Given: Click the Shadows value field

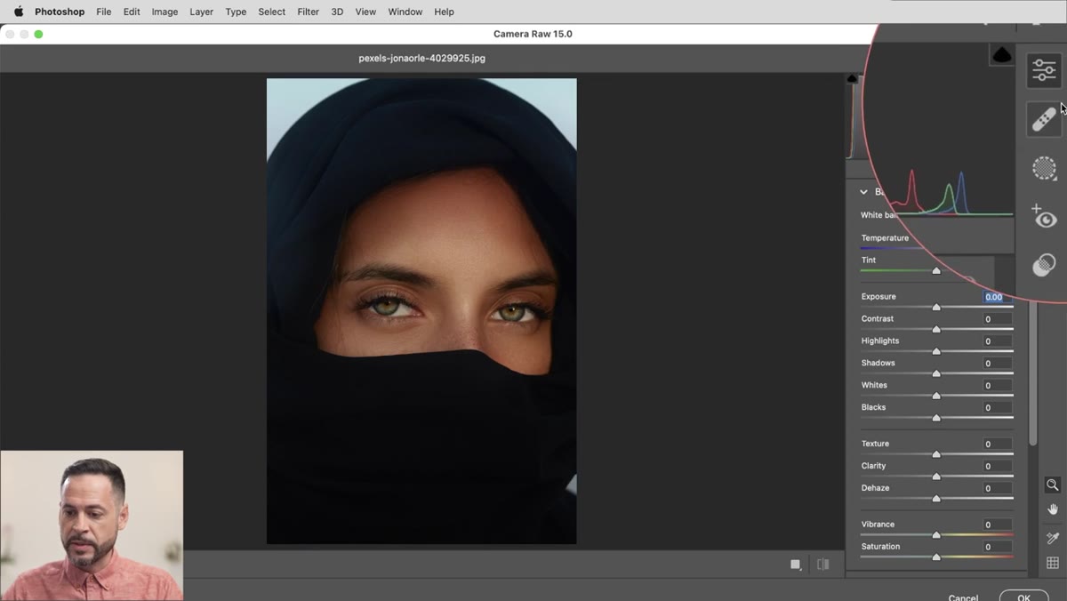Looking at the screenshot, I should [x=997, y=364].
